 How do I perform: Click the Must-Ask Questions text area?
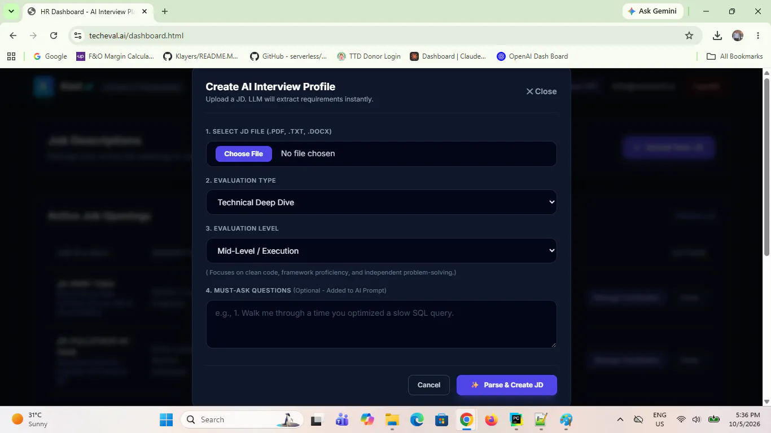tap(382, 324)
